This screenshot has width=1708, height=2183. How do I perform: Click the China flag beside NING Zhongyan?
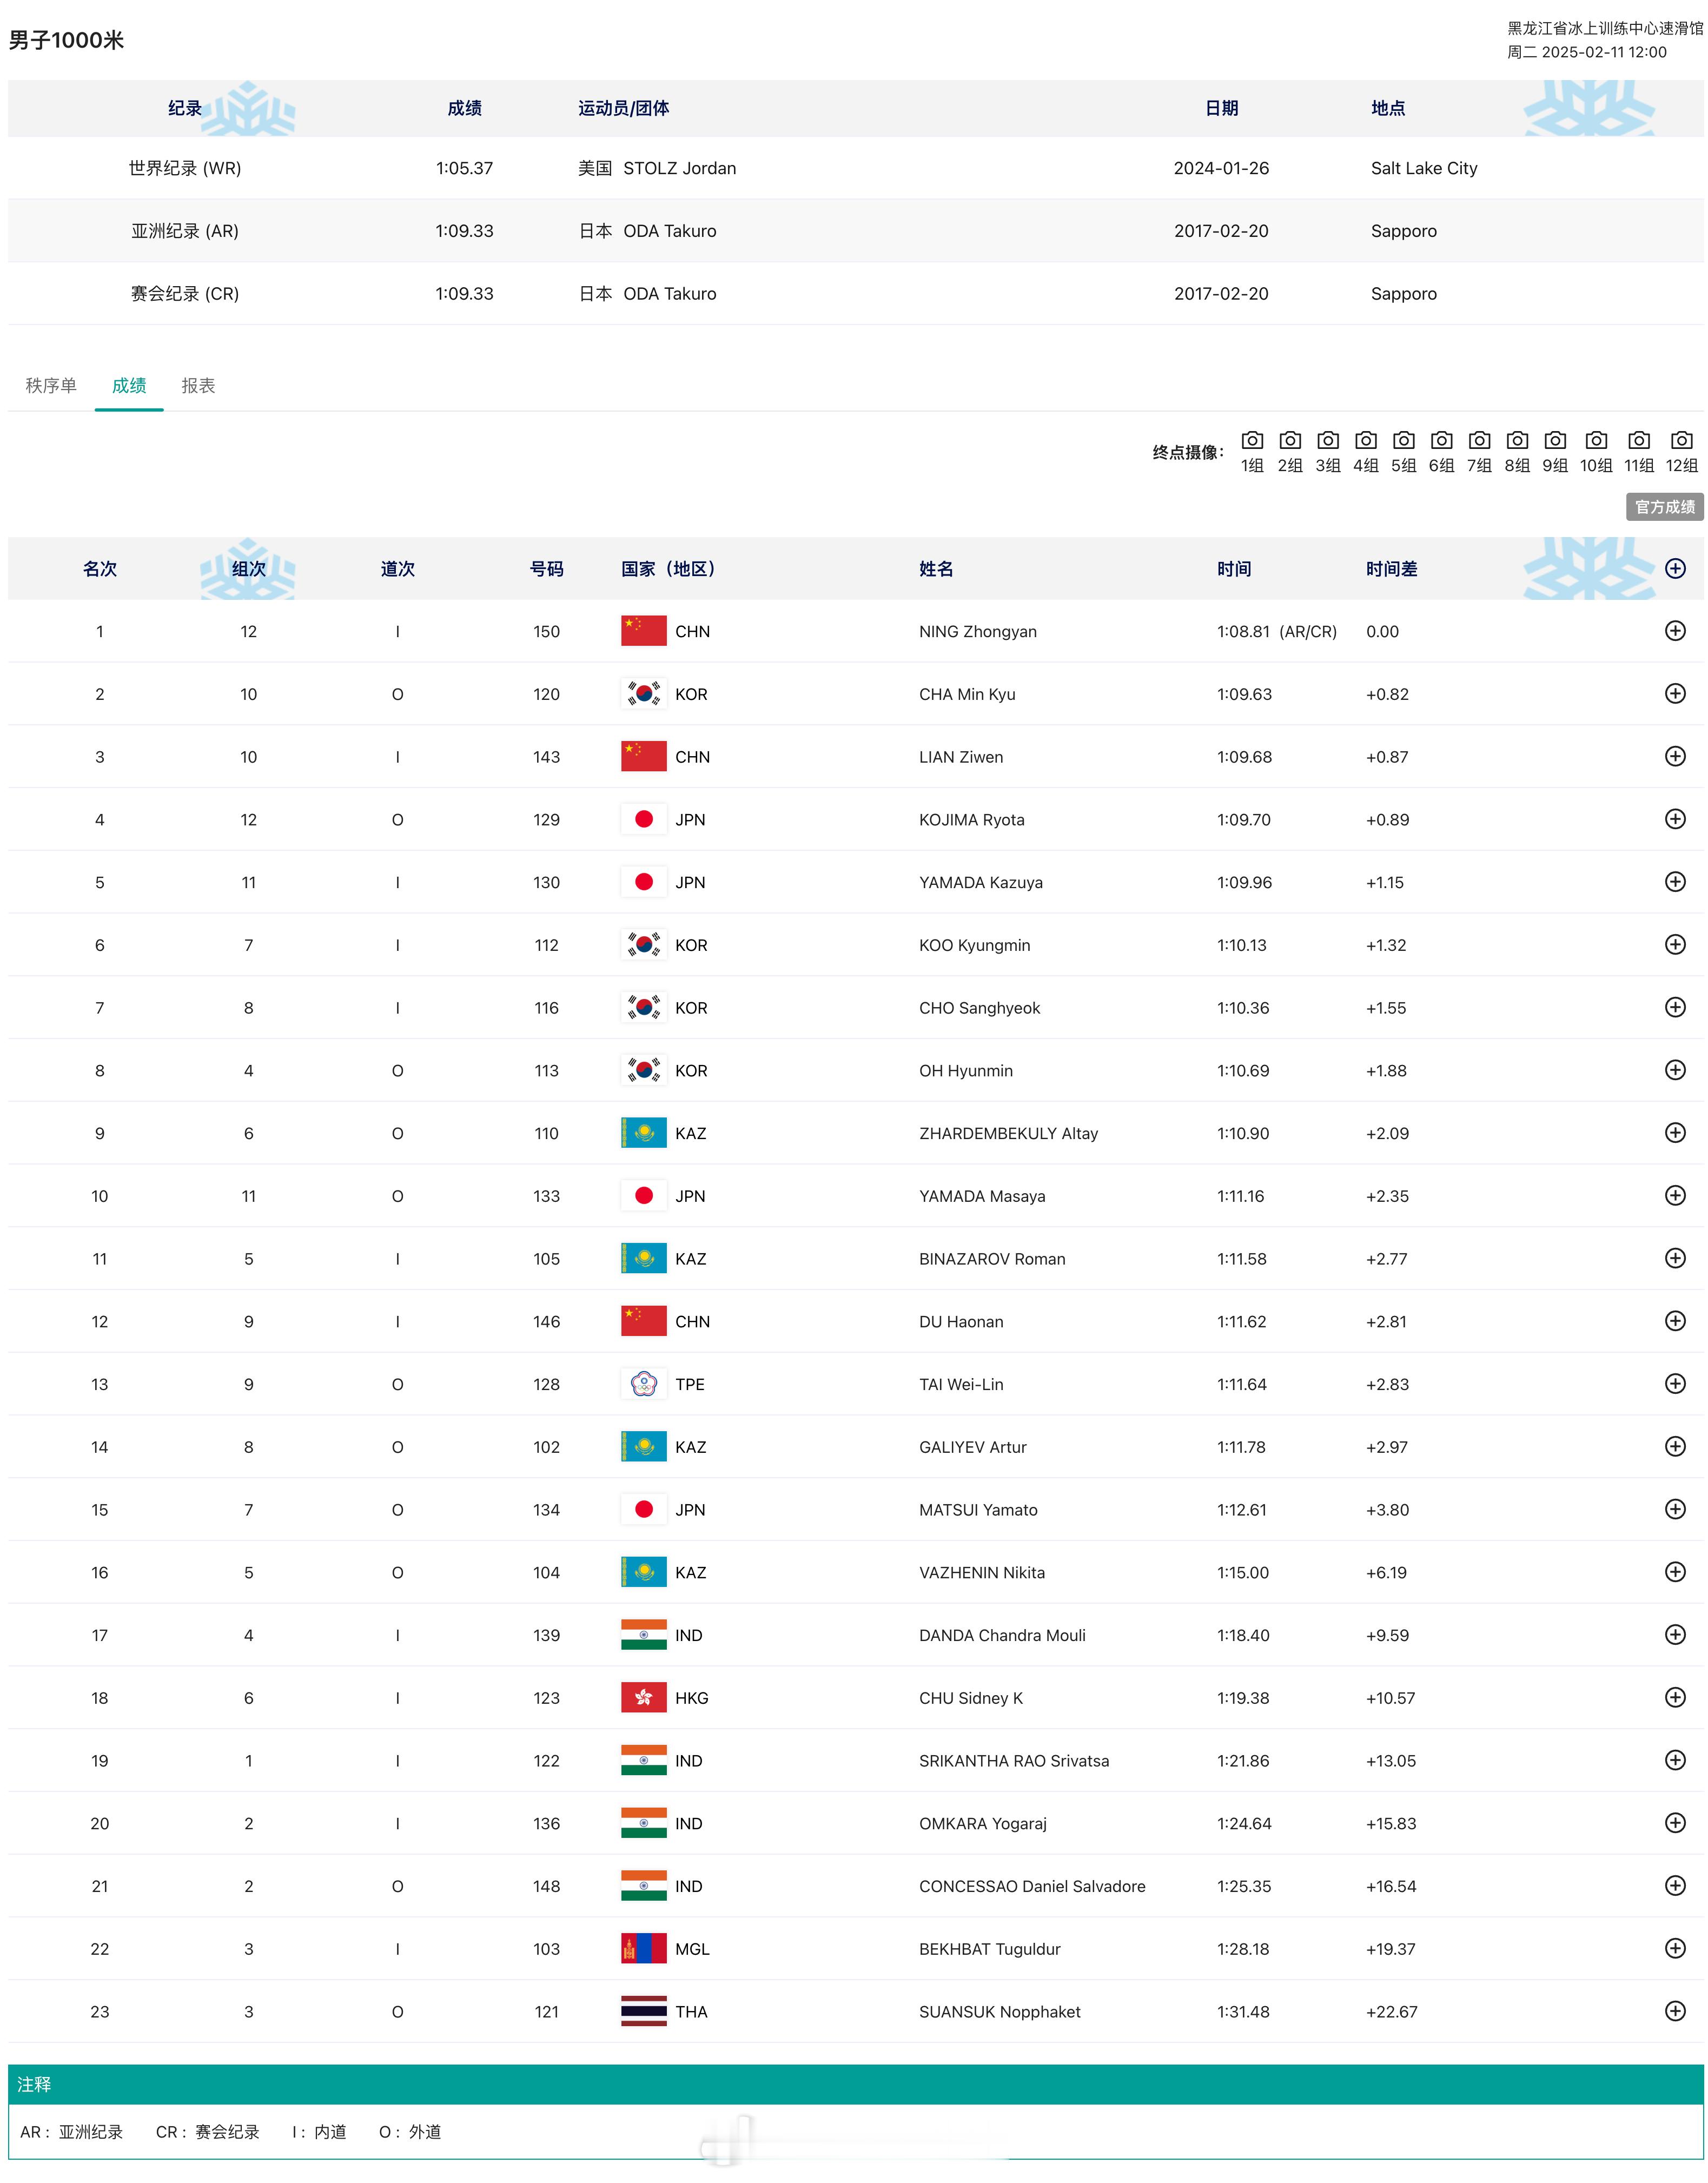644,631
